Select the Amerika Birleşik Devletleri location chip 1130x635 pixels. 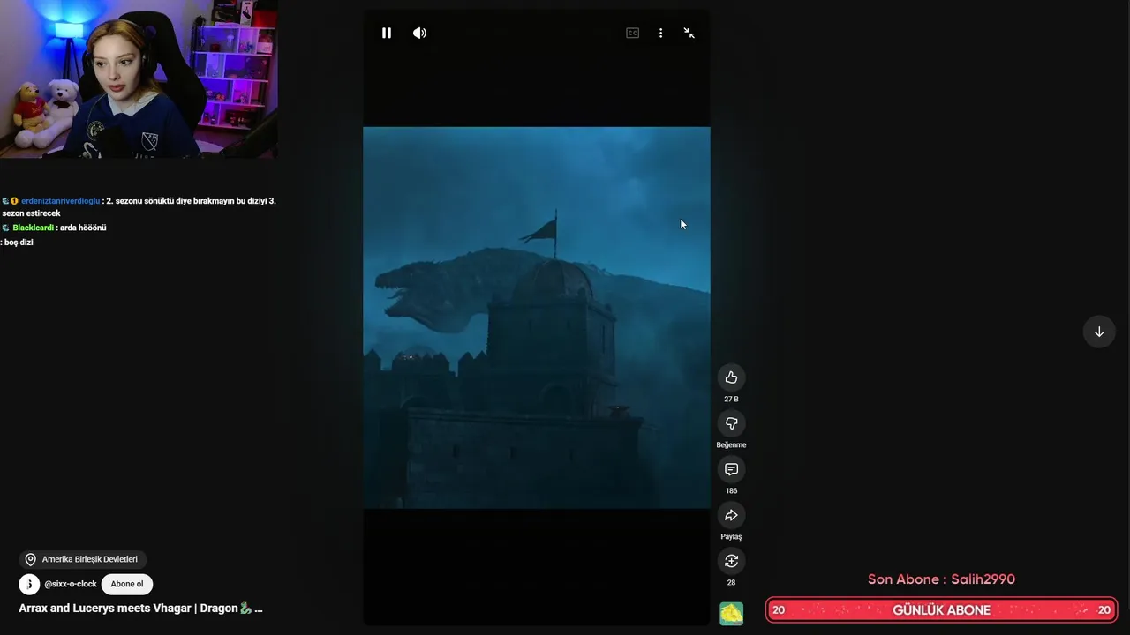83,559
